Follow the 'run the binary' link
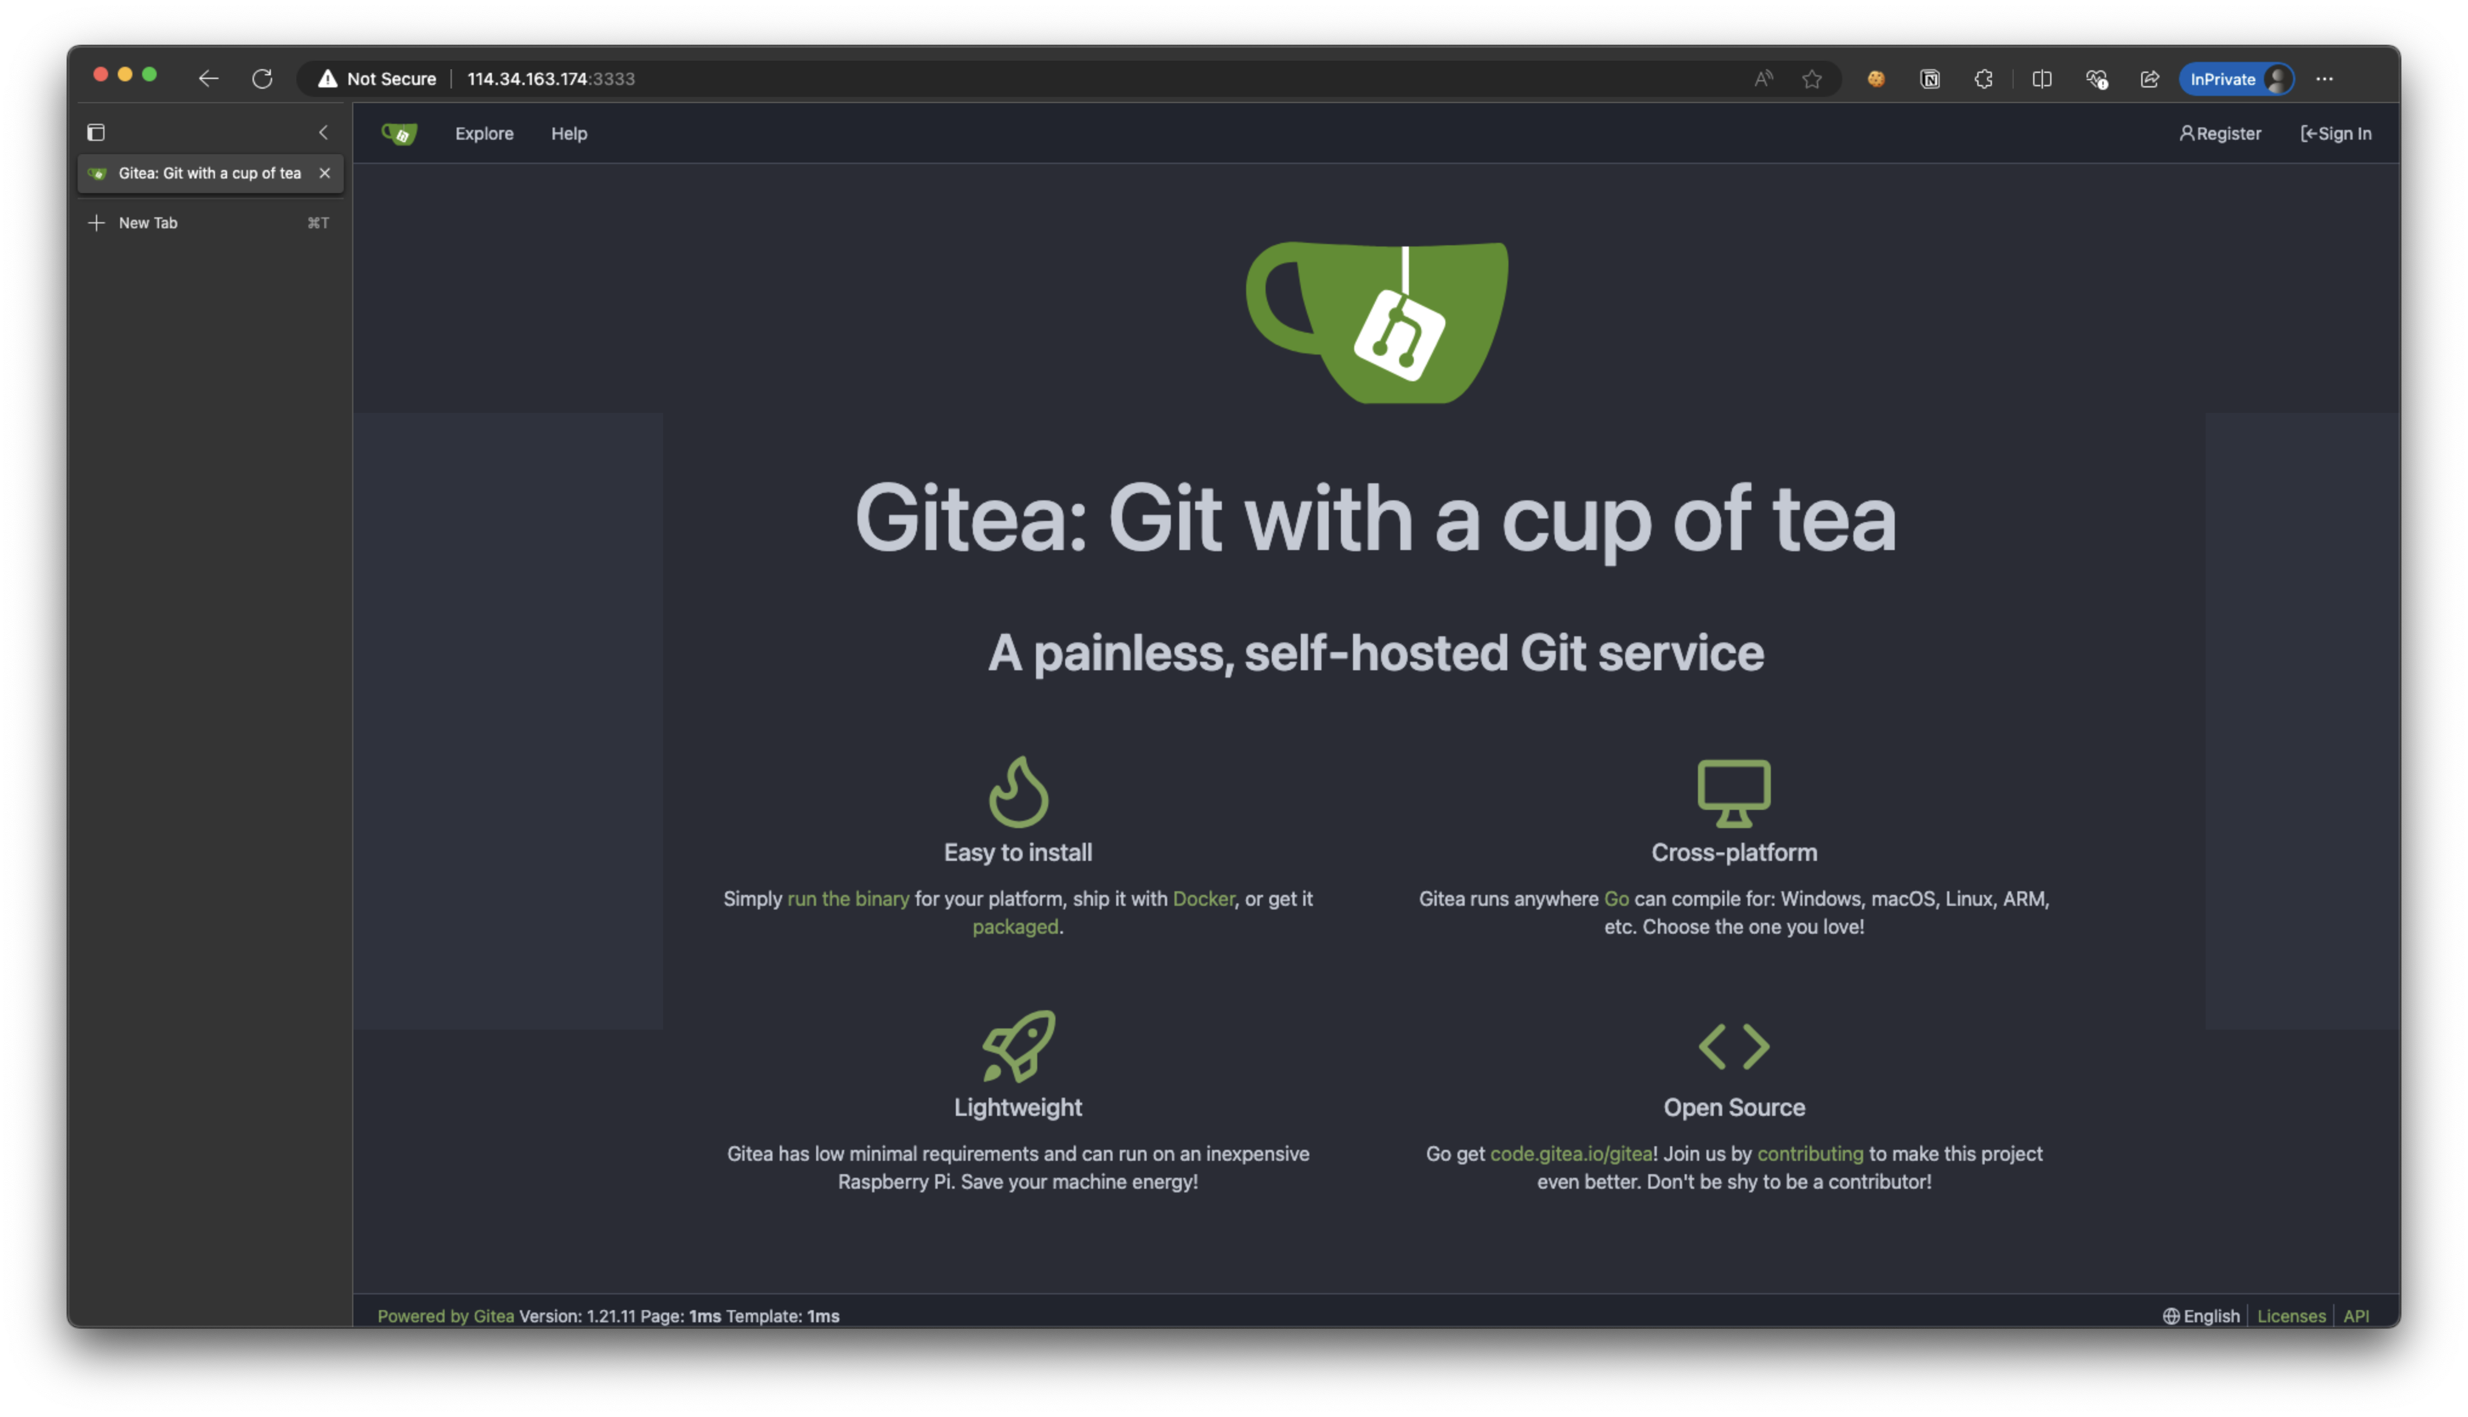This screenshot has height=1417, width=2468. pos(848,899)
